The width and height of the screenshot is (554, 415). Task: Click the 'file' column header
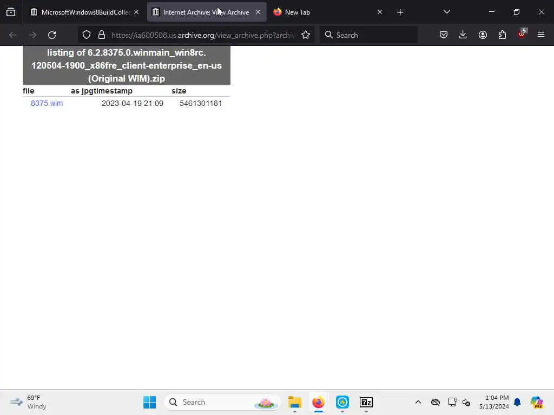[x=29, y=91]
